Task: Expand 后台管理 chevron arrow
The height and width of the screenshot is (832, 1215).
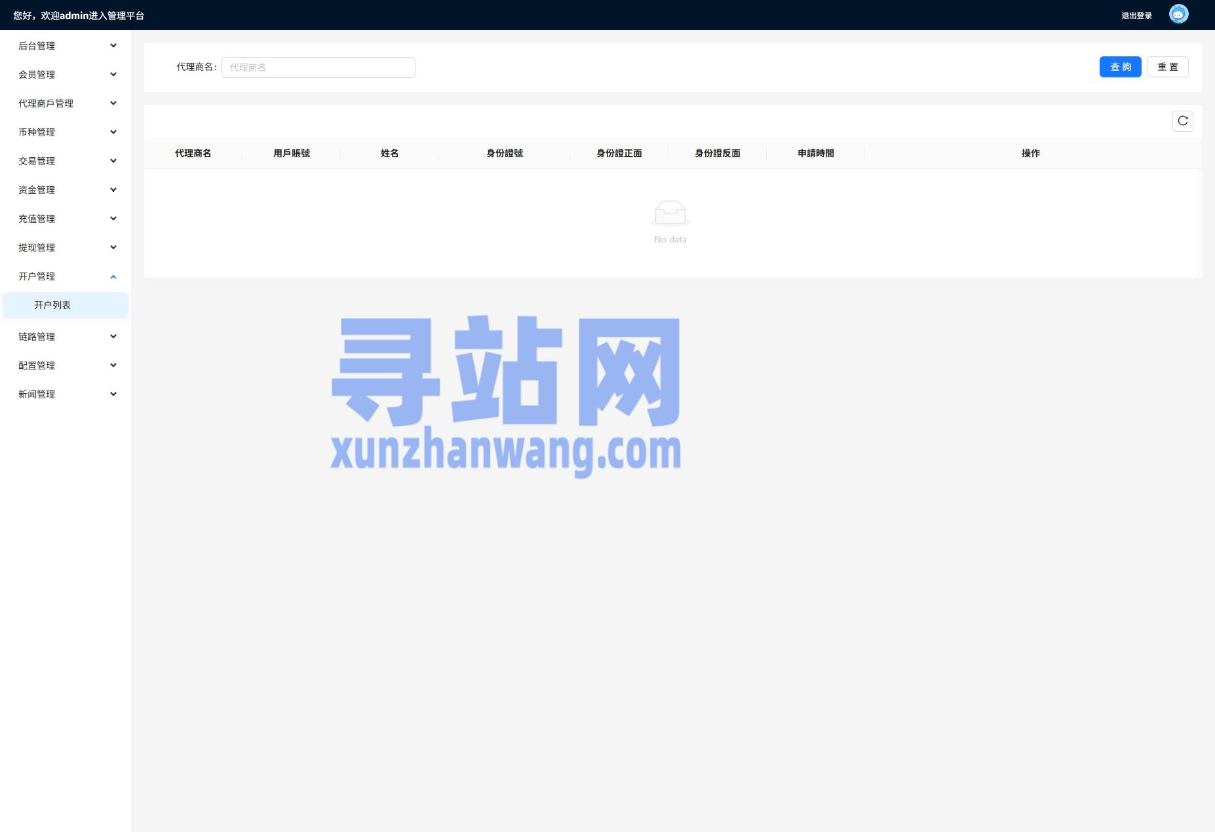Action: tap(113, 46)
